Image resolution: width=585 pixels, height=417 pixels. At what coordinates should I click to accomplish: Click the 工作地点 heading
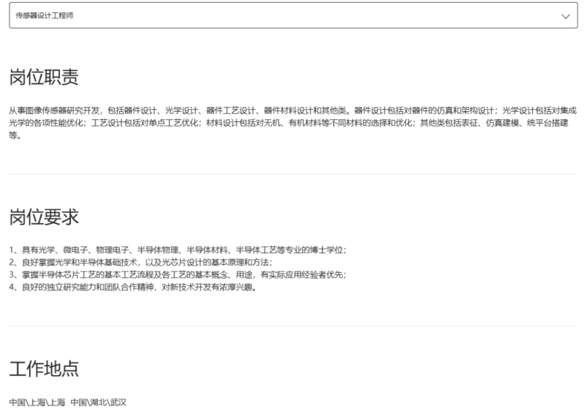(x=44, y=369)
